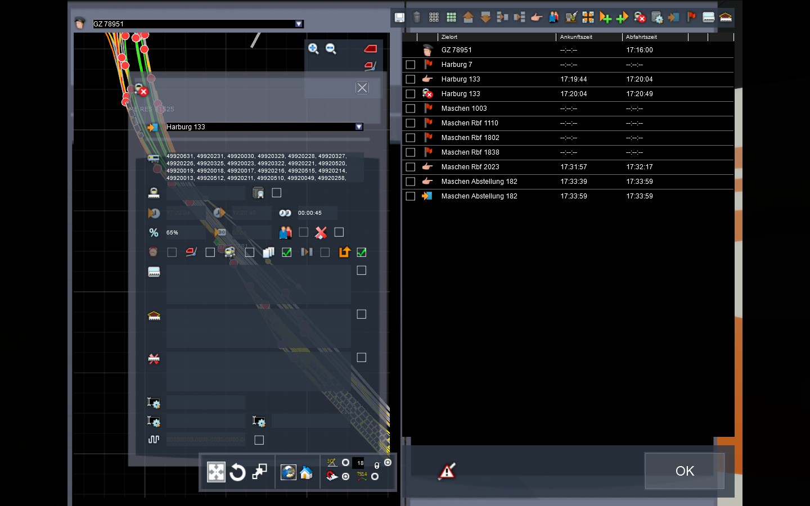Viewport: 810px width, 506px height.
Task: Select the first Maschen Abstellung 182 stop row
Action: [x=568, y=182]
